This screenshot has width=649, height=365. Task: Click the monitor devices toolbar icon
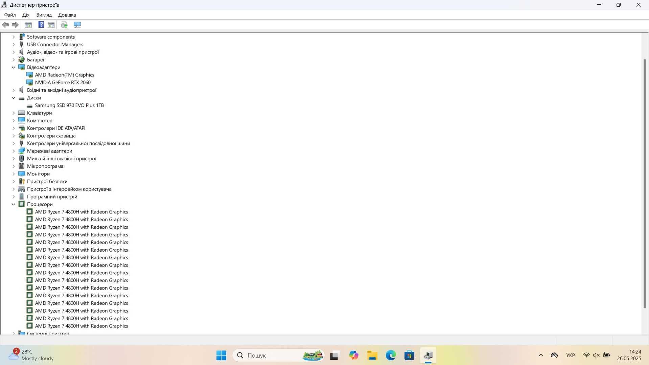click(x=77, y=25)
